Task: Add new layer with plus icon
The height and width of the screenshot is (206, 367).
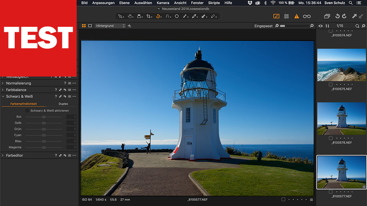Action: (x=129, y=26)
